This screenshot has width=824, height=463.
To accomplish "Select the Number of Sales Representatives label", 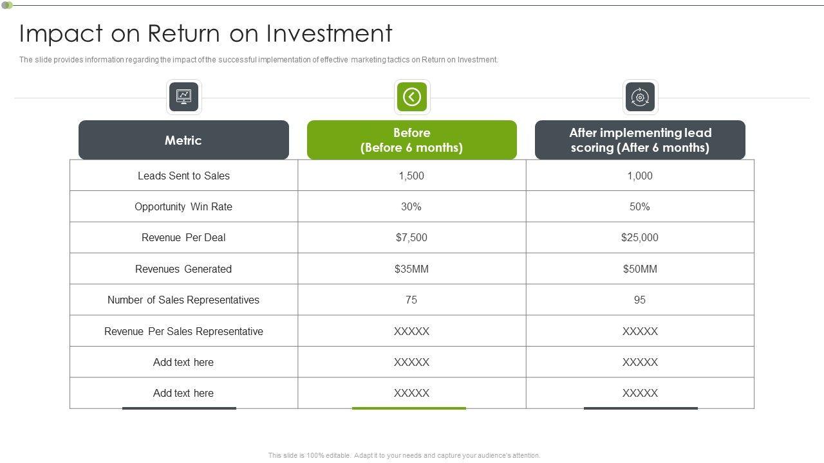I will click(x=183, y=300).
